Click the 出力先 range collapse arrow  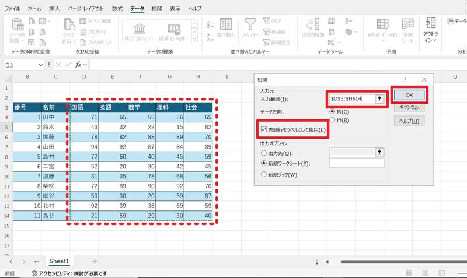[x=379, y=152]
